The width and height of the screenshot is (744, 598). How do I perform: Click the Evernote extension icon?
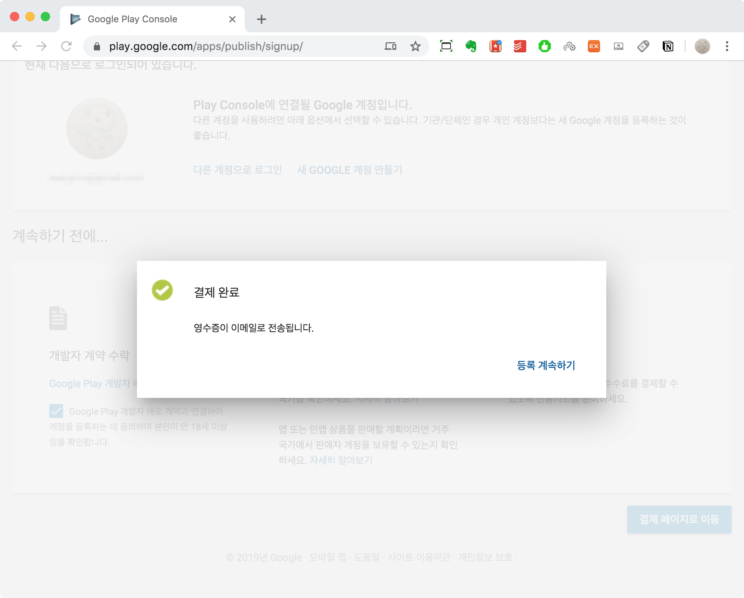click(470, 47)
